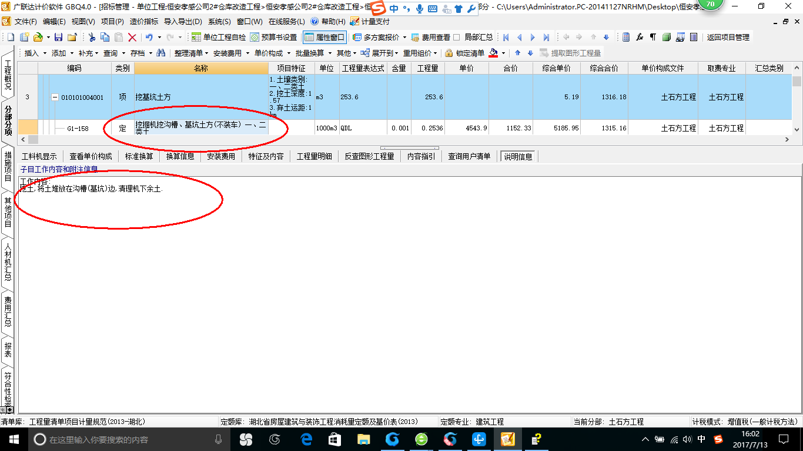Toggle the 属性窗口 button
803x451 pixels.
point(324,37)
